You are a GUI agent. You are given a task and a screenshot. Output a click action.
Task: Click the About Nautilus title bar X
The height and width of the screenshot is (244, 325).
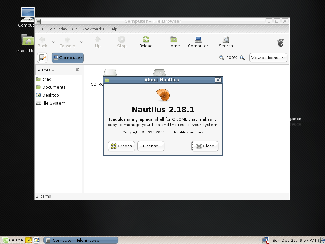click(x=218, y=80)
